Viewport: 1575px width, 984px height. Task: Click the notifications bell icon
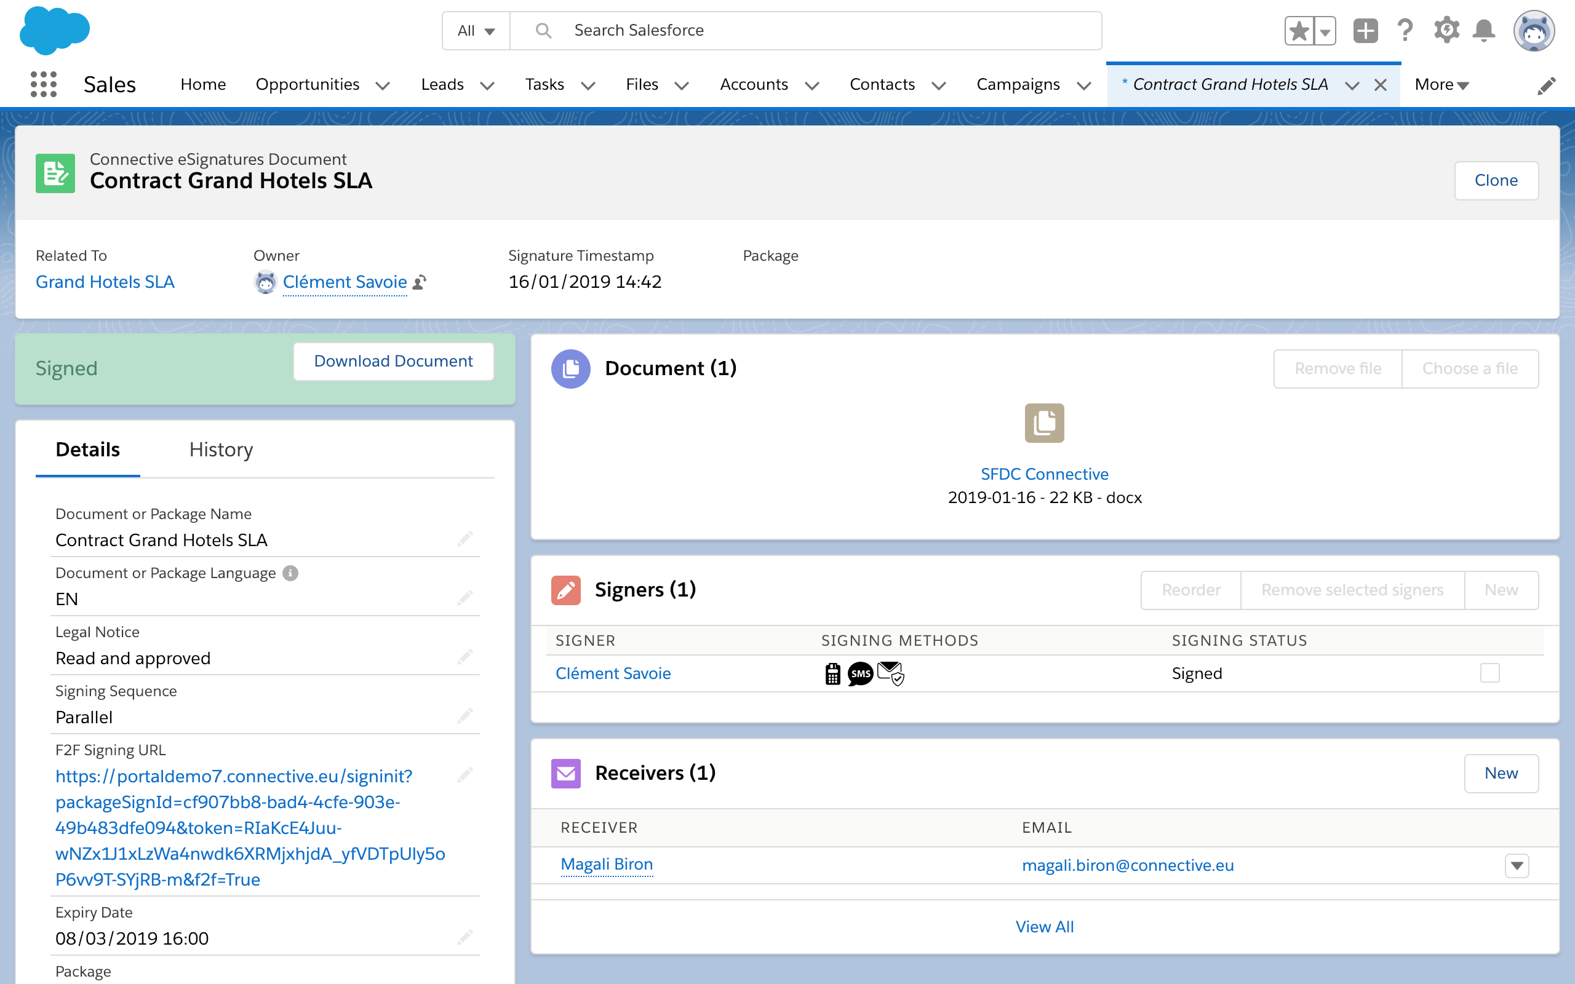point(1484,31)
